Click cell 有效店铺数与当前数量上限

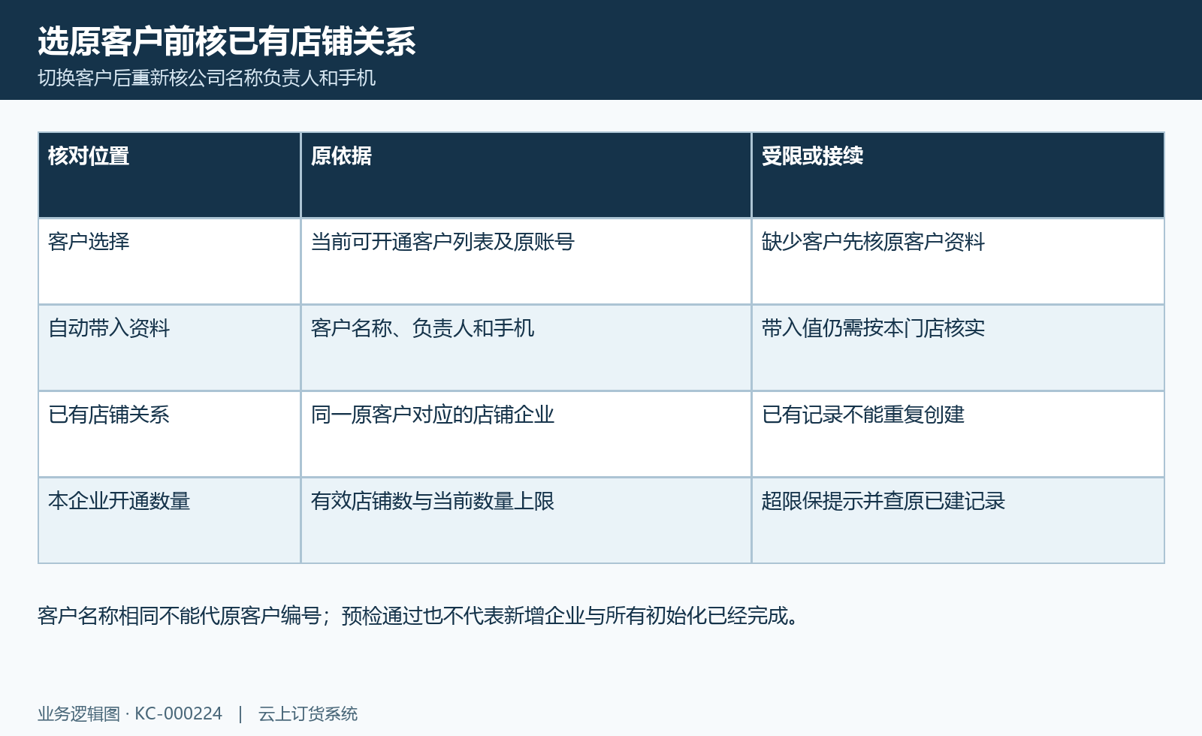(526, 520)
